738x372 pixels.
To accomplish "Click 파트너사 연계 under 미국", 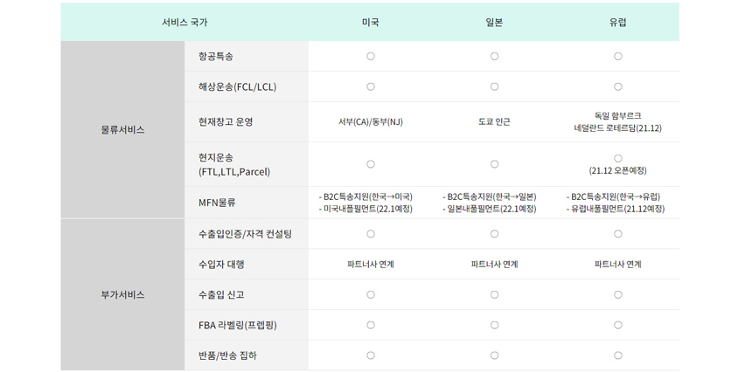I will 371,265.
